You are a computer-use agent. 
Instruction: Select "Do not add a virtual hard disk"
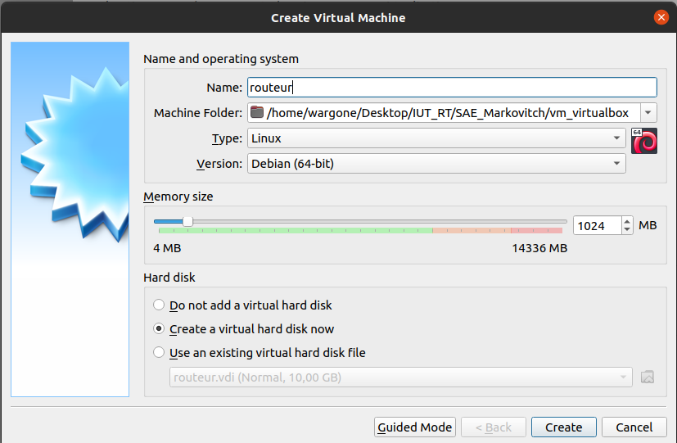[x=159, y=305]
